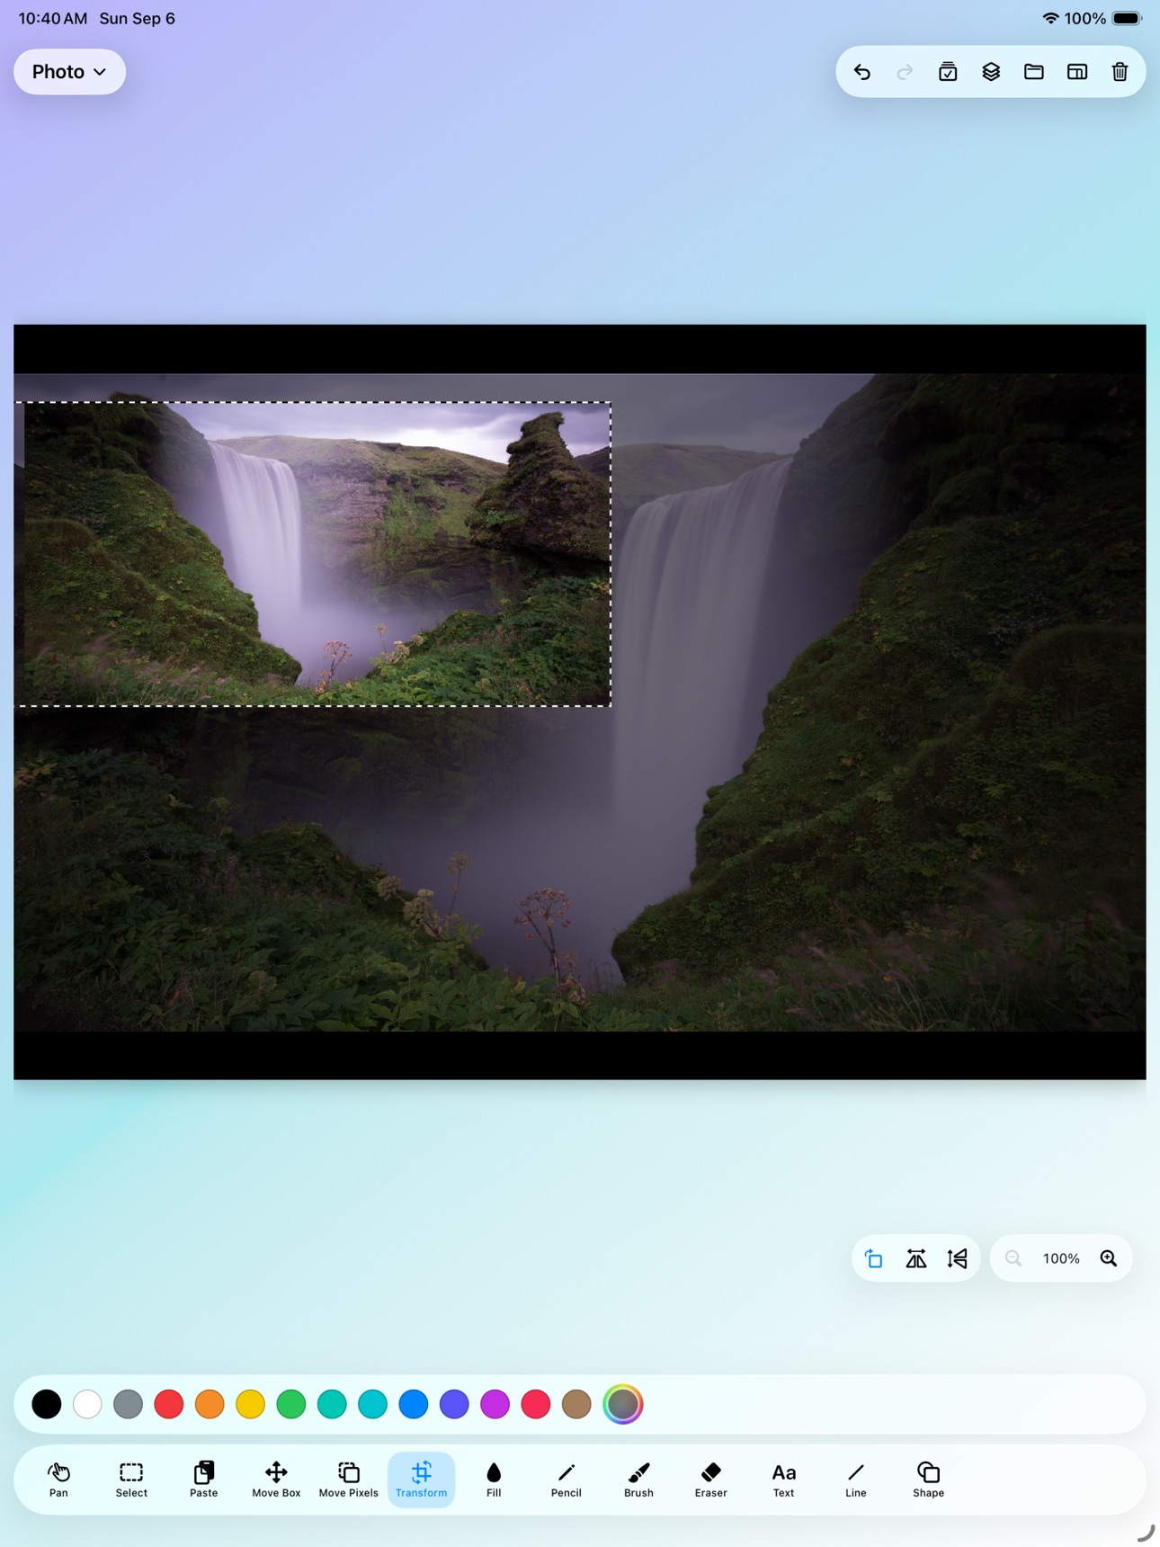Pick the brown color swatch
Image resolution: width=1160 pixels, height=1547 pixels.
(576, 1404)
